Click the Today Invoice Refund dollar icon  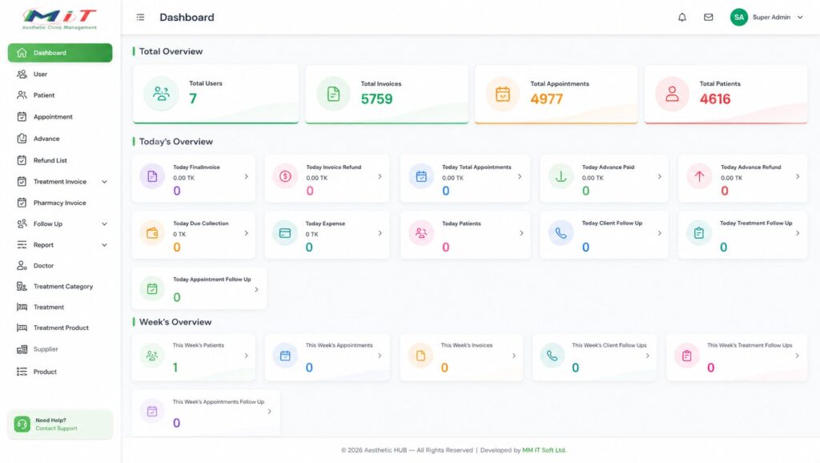pyautogui.click(x=285, y=177)
